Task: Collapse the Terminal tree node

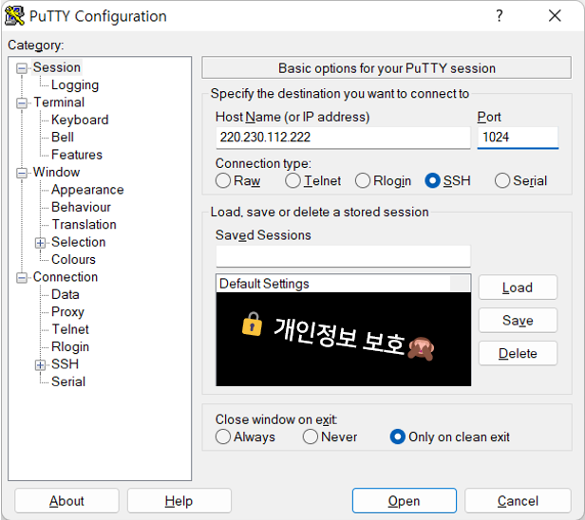Action: (22, 103)
